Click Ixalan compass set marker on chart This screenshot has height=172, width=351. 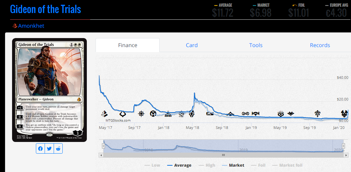(141, 114)
